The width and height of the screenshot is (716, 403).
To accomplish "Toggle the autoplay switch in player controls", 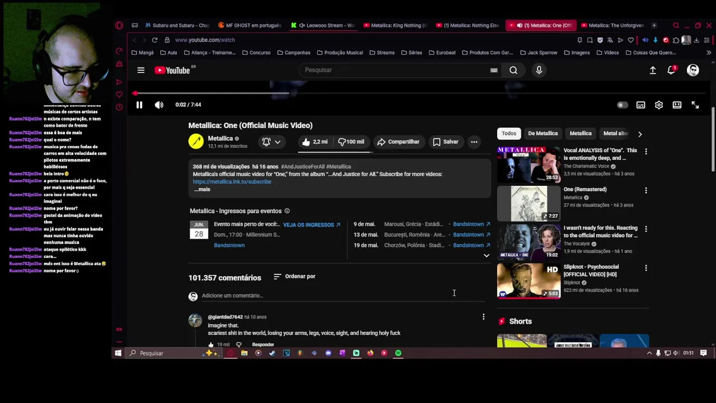I will (622, 105).
